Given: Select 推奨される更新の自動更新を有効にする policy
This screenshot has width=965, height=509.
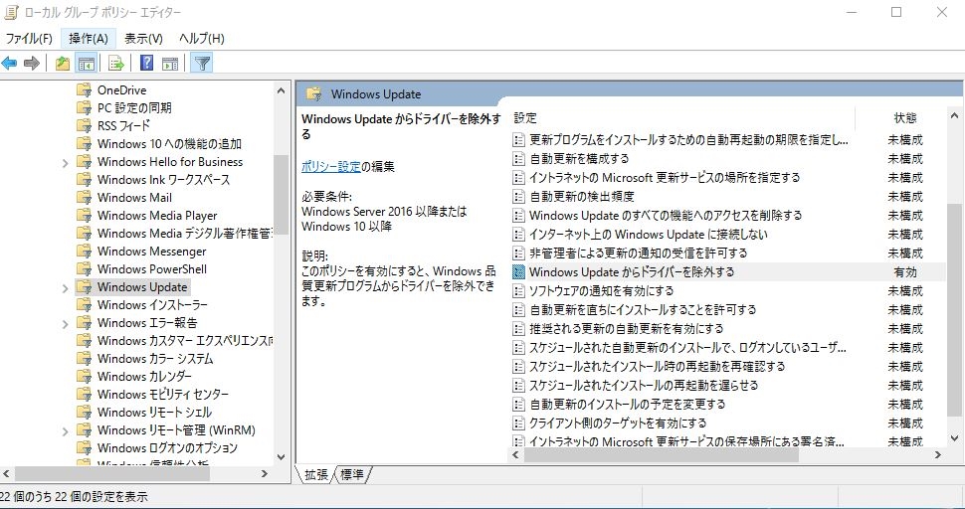Looking at the screenshot, I should pos(627,328).
